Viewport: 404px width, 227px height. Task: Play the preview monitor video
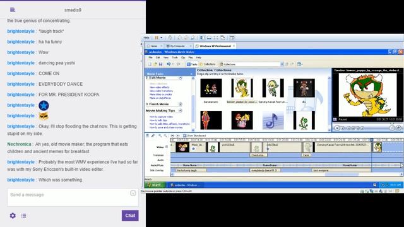coord(336,128)
